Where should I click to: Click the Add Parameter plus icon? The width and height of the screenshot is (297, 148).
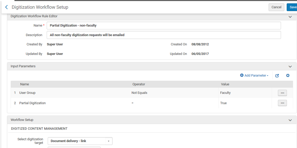click(242, 76)
